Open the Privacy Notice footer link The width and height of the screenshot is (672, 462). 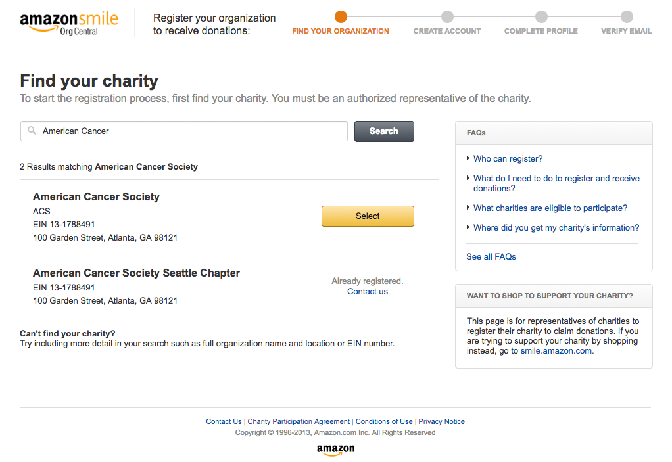[441, 421]
